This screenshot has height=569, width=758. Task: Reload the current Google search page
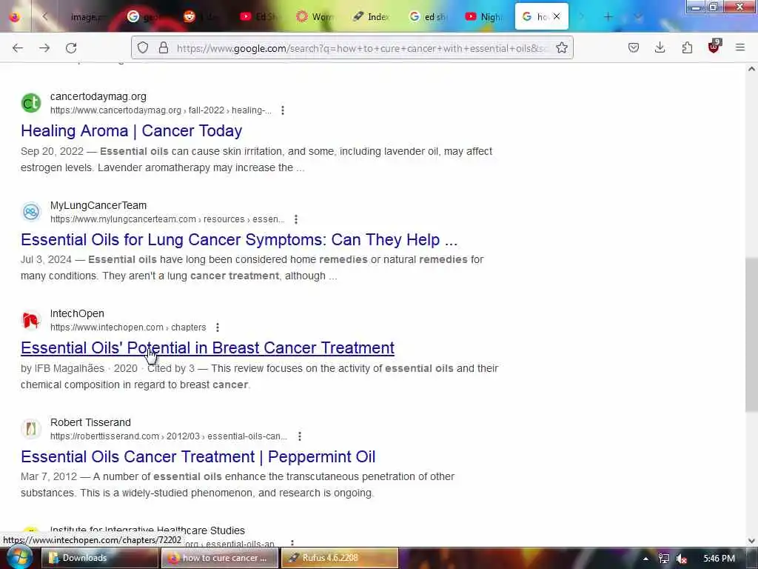pyautogui.click(x=71, y=48)
